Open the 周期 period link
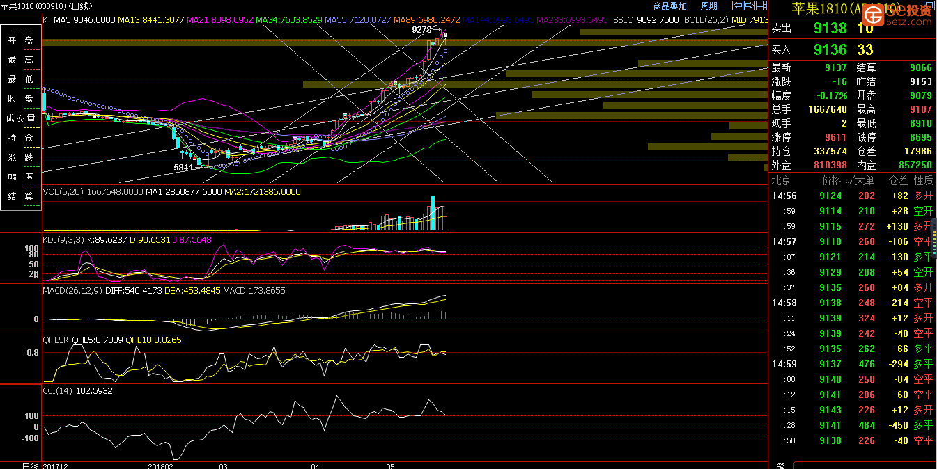 tap(709, 6)
